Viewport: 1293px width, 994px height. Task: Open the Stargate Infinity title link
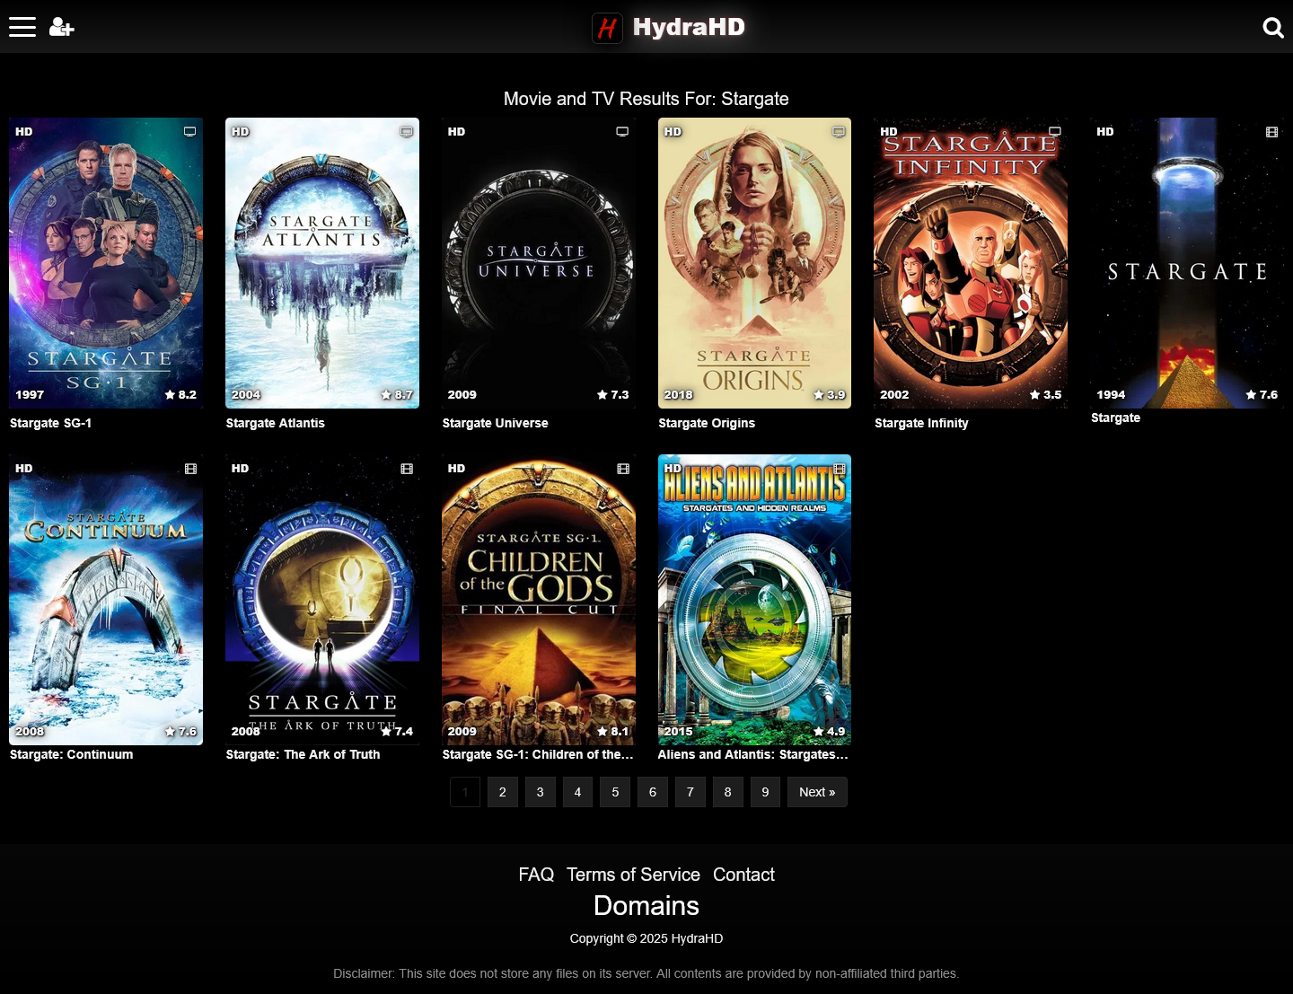point(921,423)
